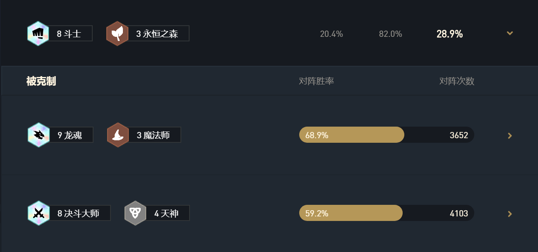Sort by the 对阵次数 column header
This screenshot has width=538, height=252.
(x=456, y=81)
